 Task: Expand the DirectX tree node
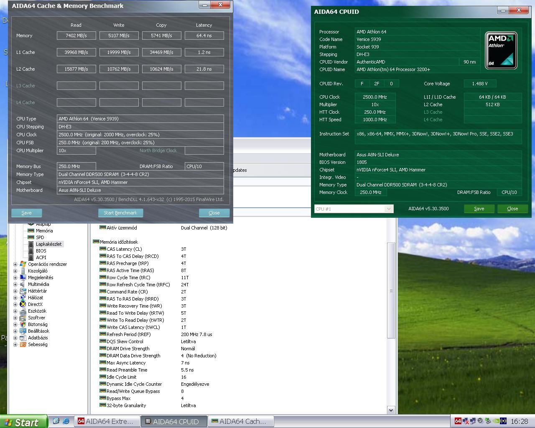point(15,304)
